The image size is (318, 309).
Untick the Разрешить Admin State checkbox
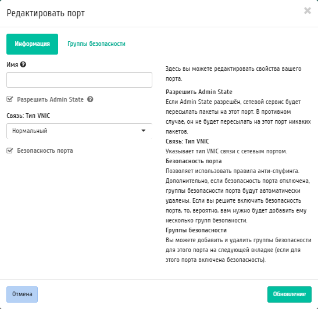tap(9, 99)
